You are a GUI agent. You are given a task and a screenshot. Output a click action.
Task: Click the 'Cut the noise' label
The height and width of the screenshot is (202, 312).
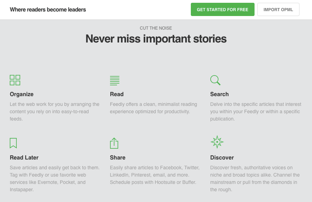156,28
